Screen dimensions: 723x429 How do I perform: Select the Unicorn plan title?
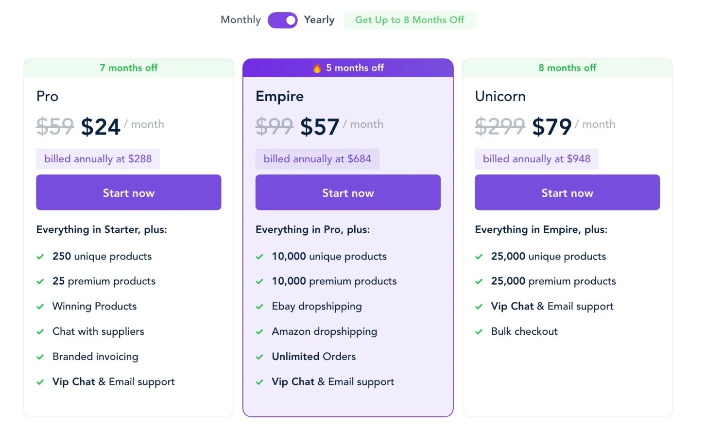point(500,96)
